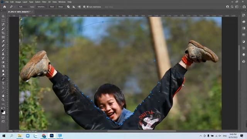
Task: Click the Make Shape button
Action: [x=61, y=7]
